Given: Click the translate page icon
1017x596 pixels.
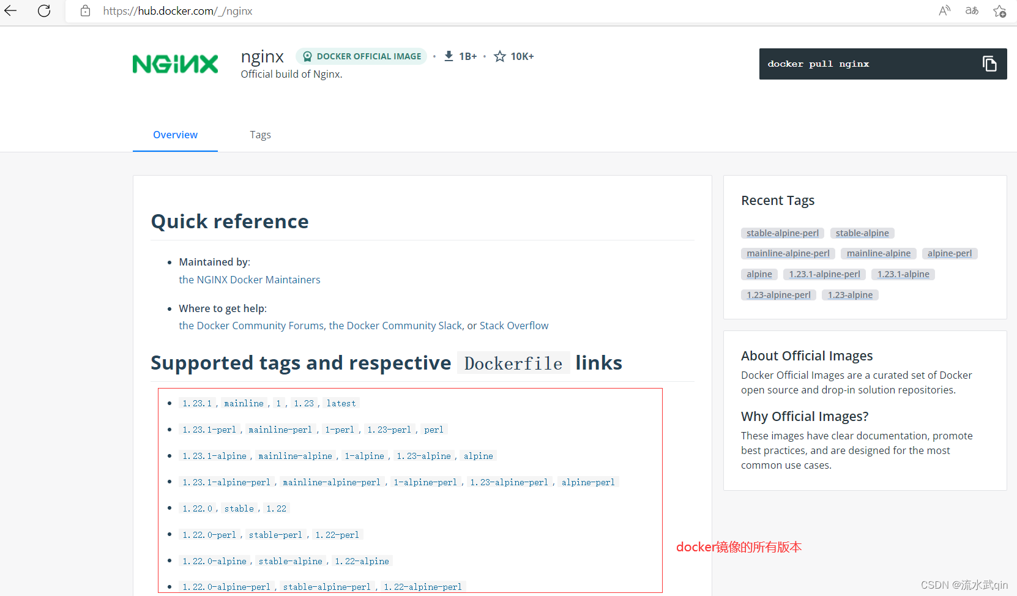Looking at the screenshot, I should click(x=972, y=10).
